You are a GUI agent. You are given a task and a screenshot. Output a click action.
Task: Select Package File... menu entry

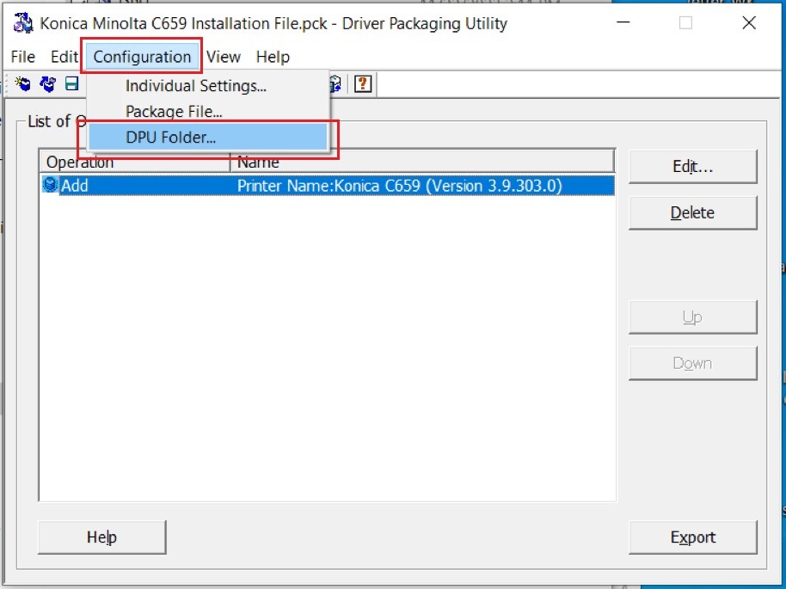[174, 112]
